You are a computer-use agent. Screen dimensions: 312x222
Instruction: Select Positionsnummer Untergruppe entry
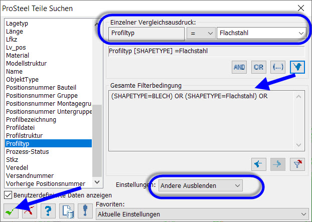48,111
